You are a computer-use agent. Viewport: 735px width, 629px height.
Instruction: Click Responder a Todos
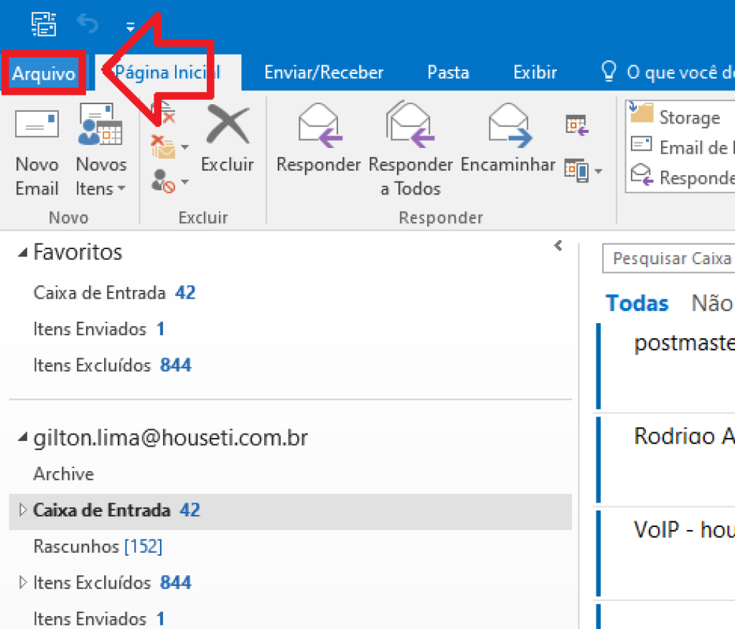tap(411, 150)
